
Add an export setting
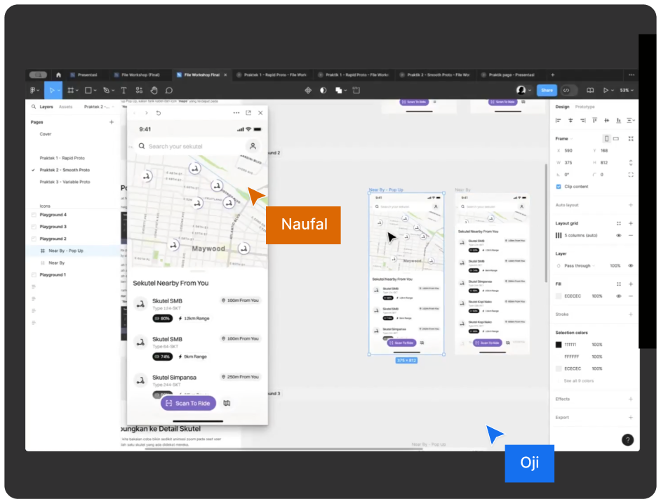click(631, 418)
